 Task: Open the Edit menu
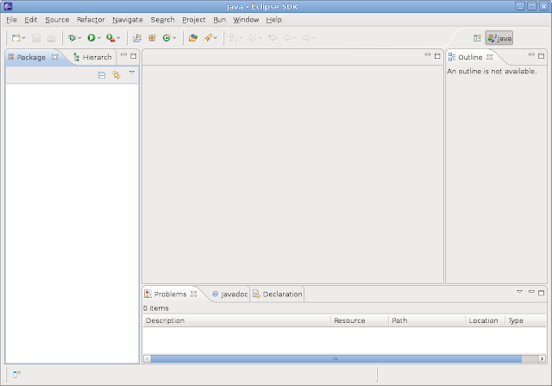pos(31,20)
